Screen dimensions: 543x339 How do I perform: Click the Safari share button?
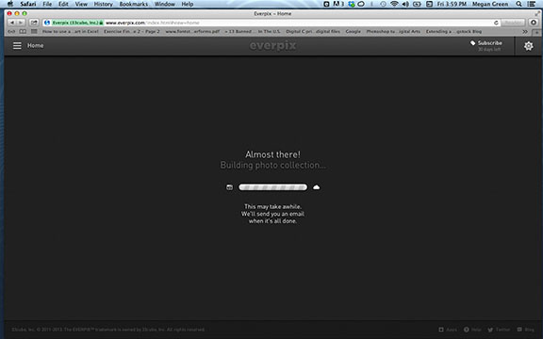(34, 23)
